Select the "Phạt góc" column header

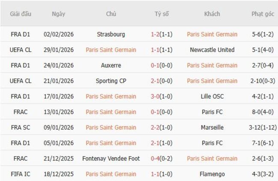coord(263,14)
